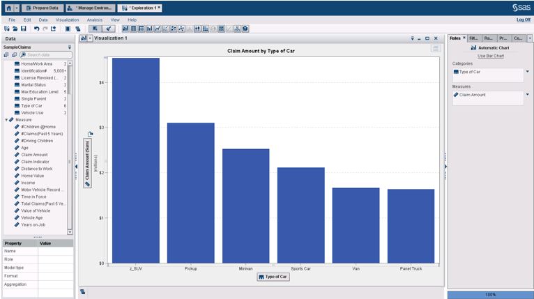Screen dimensions: 534x299
Task: Select Home Value in the measure list
Action: tap(33, 176)
